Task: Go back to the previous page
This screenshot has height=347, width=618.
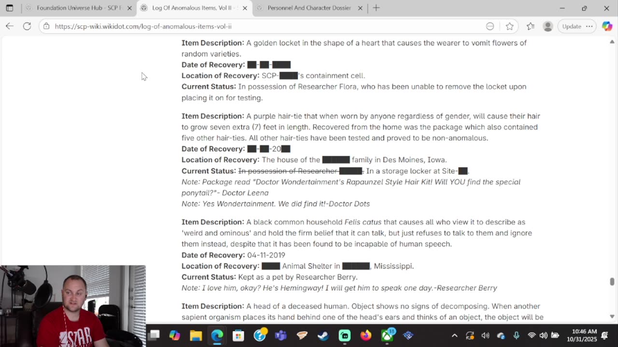Action: click(10, 26)
